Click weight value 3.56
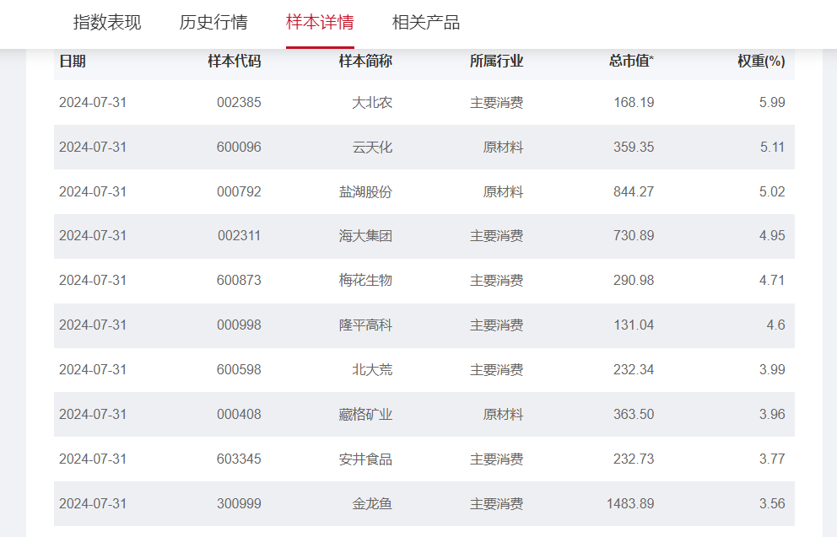This screenshot has height=537, width=837. [772, 504]
